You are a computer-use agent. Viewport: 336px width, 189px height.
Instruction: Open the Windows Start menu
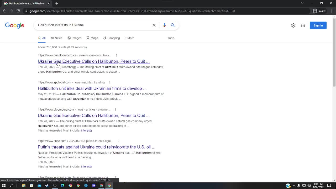click(x=4, y=186)
